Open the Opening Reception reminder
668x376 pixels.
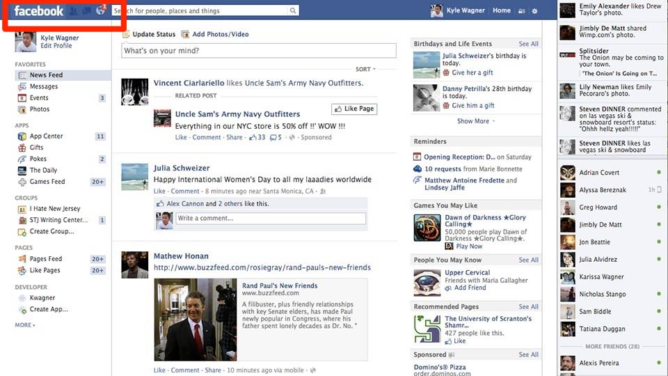459,157
